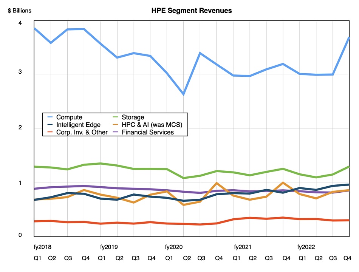This screenshot has width=359, height=272.
Task: Click the purple Financial Services legend color marker
Action: point(115,132)
